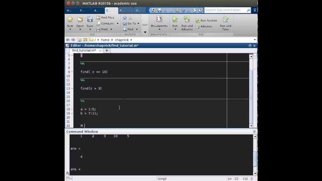Open the Editor panel actions menu
The image size is (322, 181).
click(250, 46)
